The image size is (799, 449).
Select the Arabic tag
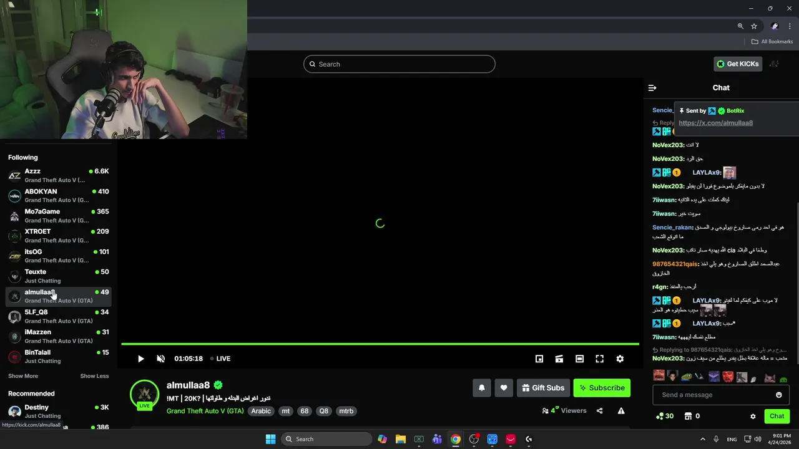click(x=261, y=411)
